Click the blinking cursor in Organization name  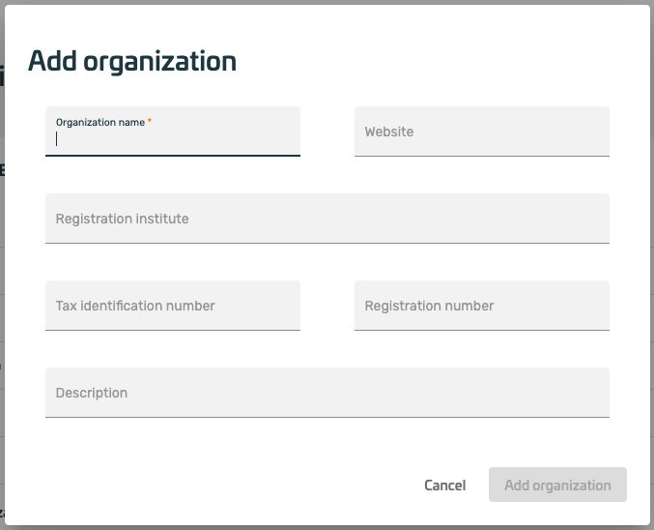pos(57,138)
